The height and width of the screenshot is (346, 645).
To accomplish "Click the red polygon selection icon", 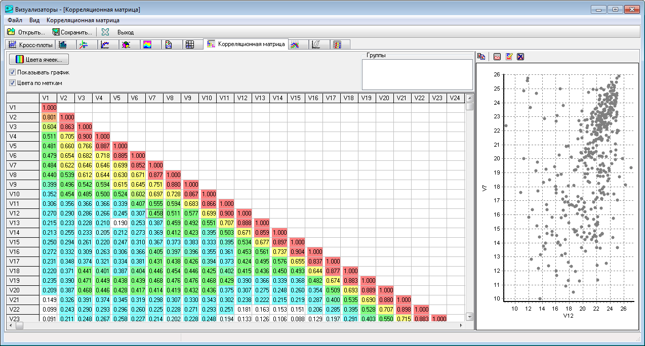I will [x=497, y=57].
